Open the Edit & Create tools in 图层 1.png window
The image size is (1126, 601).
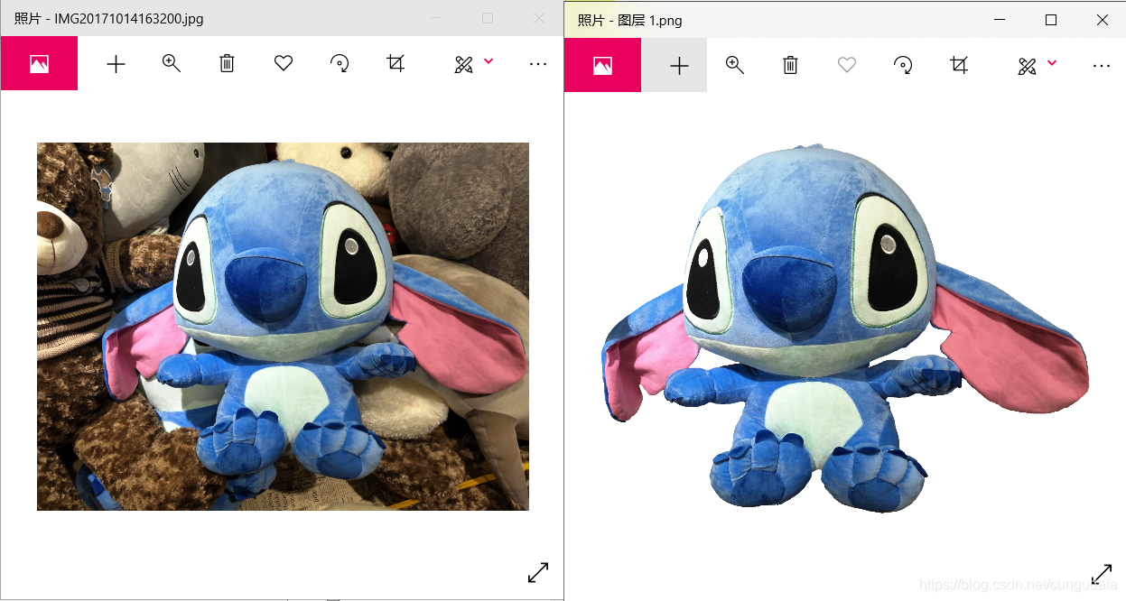(1028, 66)
